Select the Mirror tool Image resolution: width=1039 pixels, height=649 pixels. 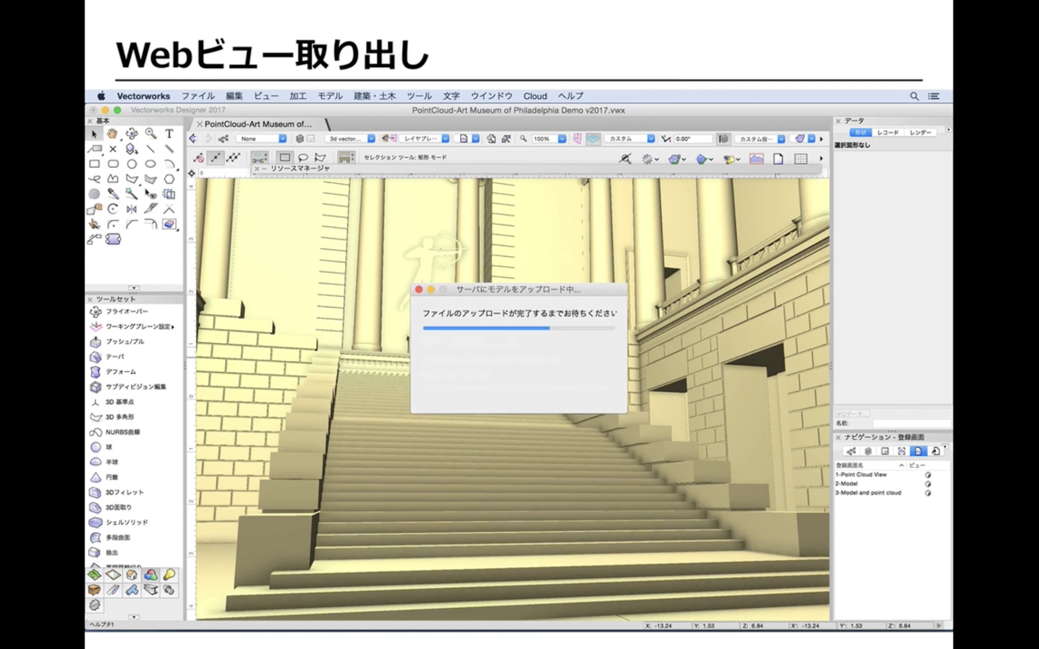coord(132,209)
